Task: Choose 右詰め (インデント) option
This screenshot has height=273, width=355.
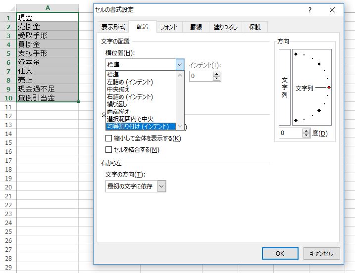Action: (141, 96)
